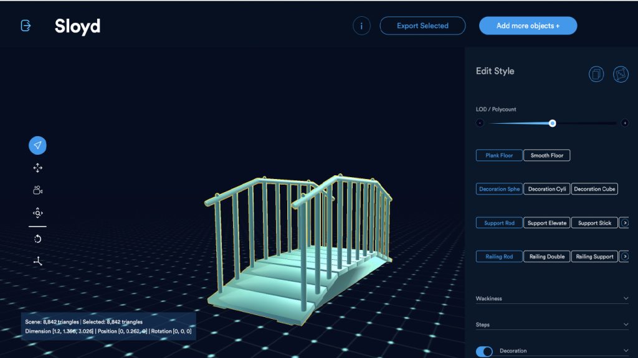This screenshot has width=638, height=358.
Task: Select the Smooth Floor option
Action: pos(546,155)
